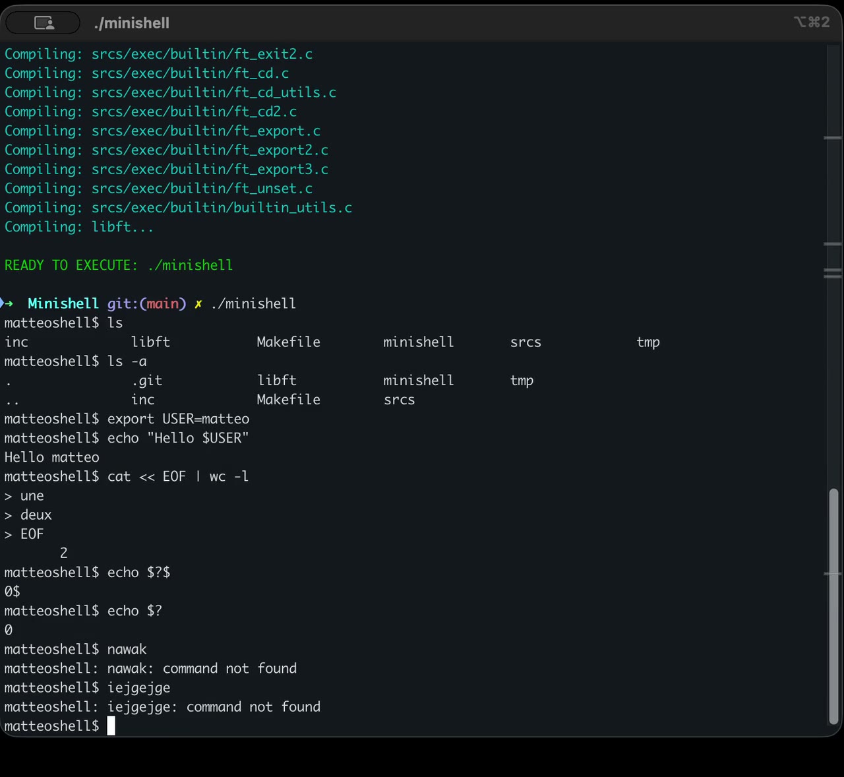Click 'echo $?$' command
This screenshot has width=844, height=777.
coord(139,573)
